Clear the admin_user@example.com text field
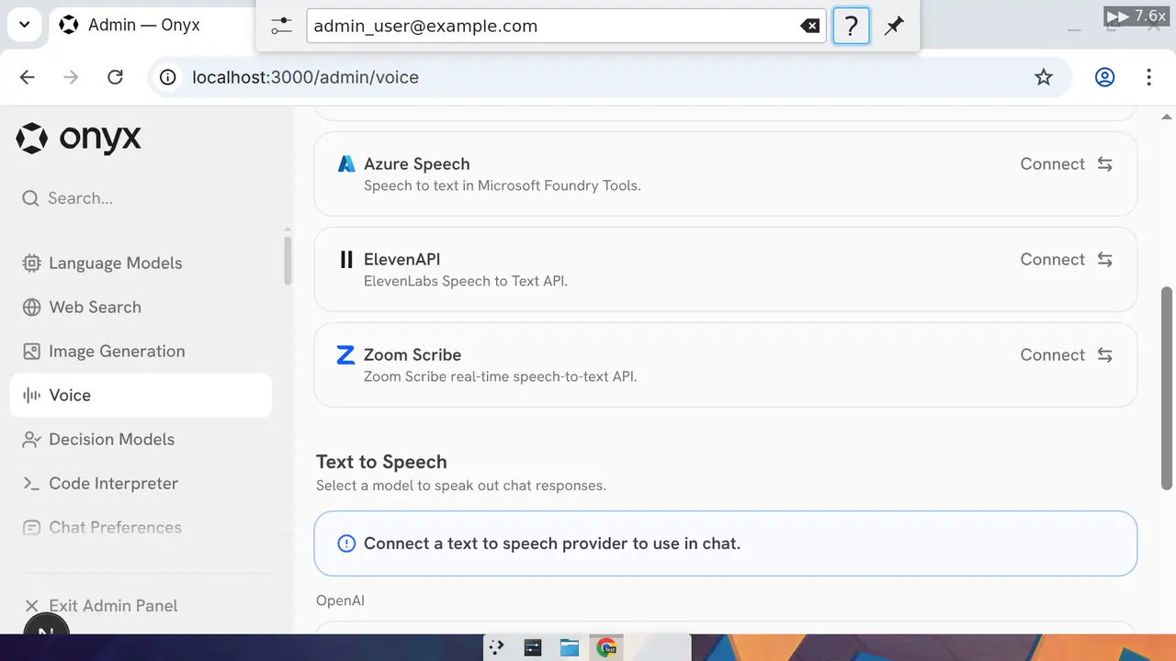The height and width of the screenshot is (661, 1176). point(809,26)
